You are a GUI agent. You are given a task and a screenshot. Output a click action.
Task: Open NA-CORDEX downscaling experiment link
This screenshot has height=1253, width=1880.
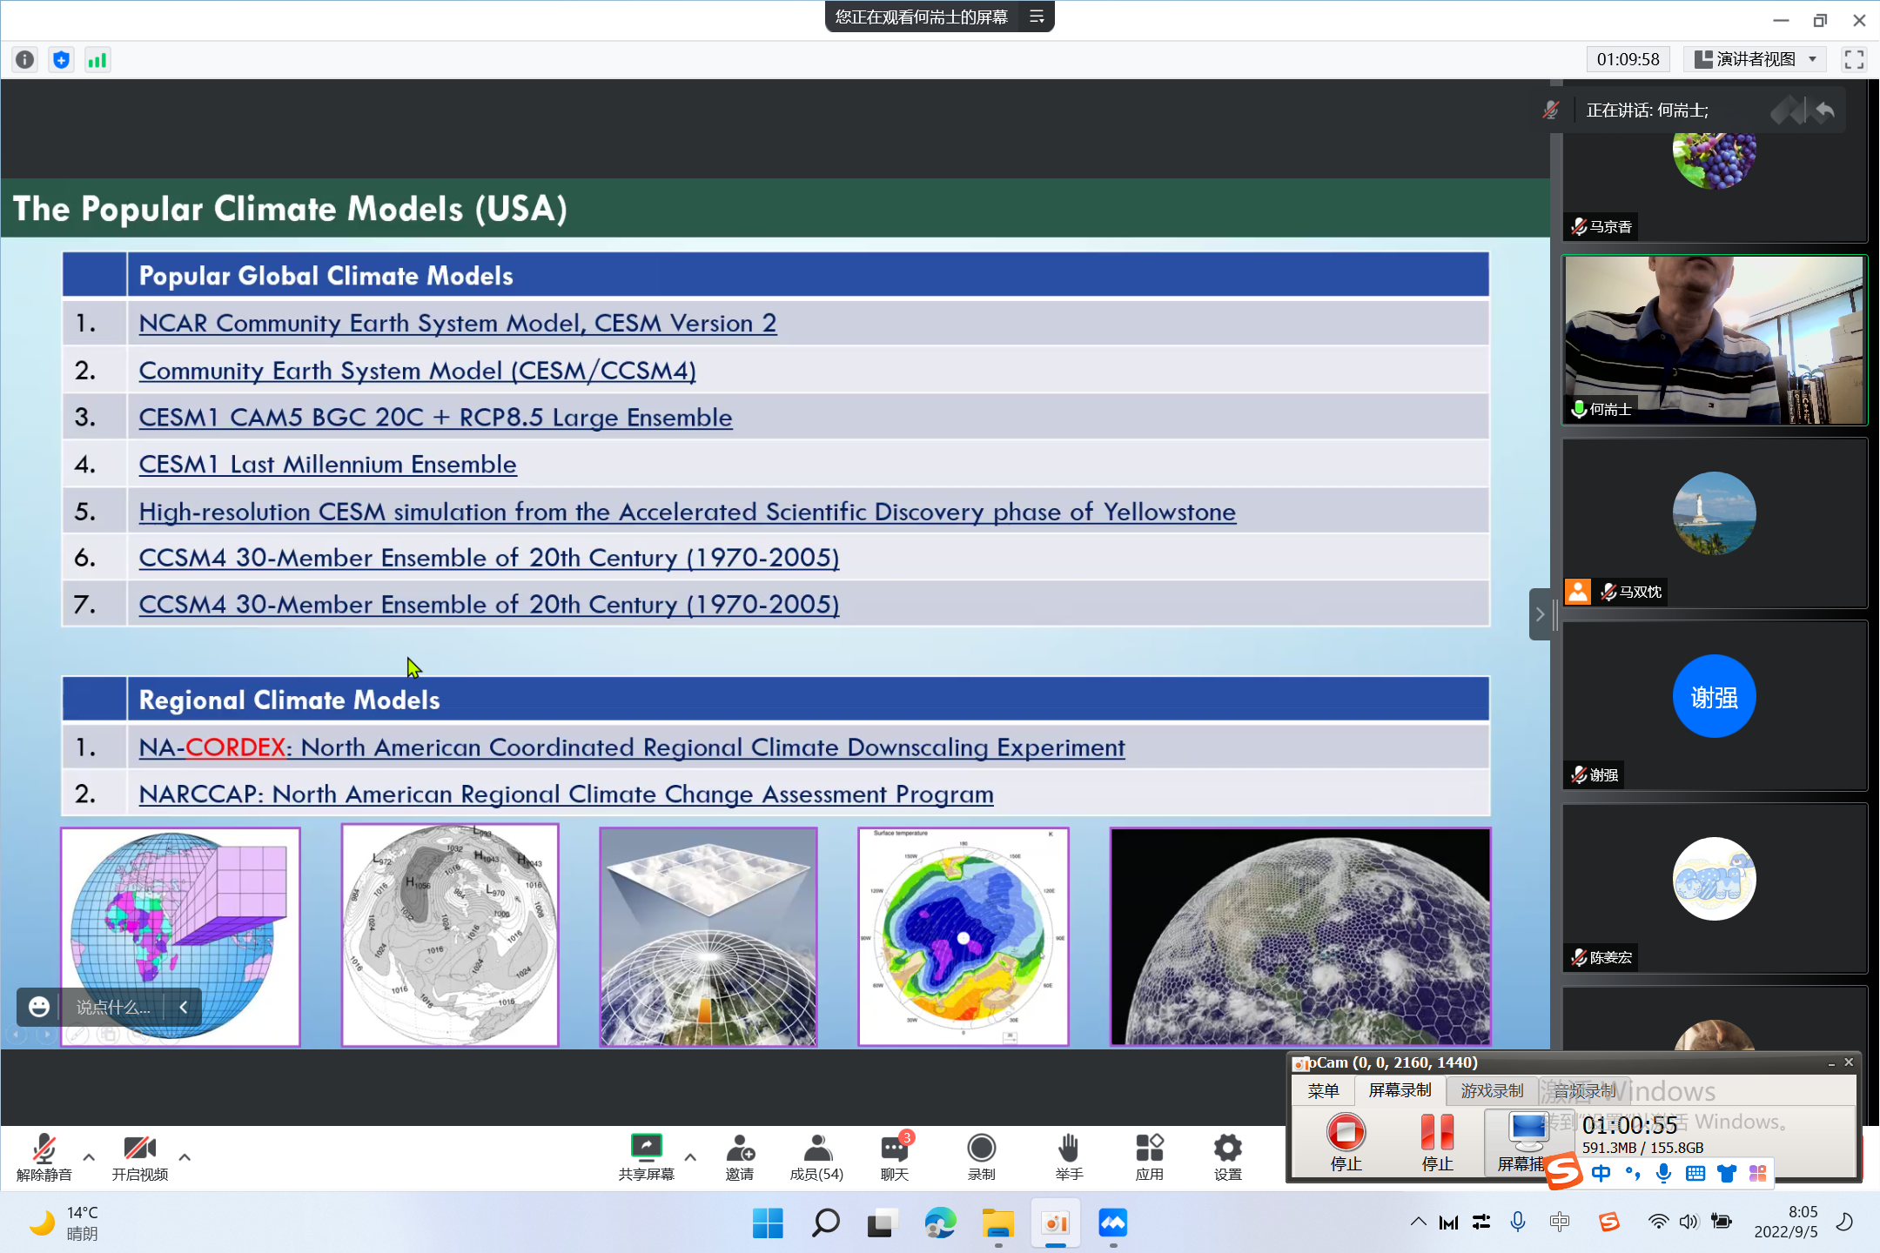[x=632, y=747]
